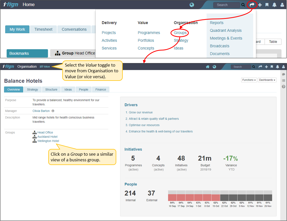Open the help question mark icon
Screen dimensions: 287x221
pyautogui.click(x=284, y=86)
